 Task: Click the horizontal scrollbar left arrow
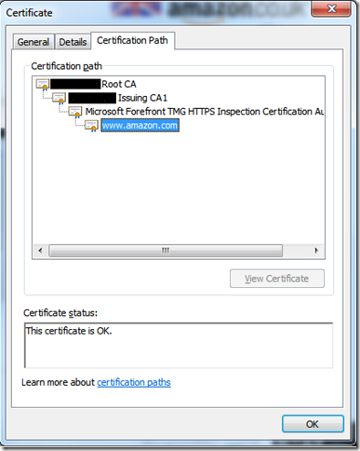click(40, 251)
